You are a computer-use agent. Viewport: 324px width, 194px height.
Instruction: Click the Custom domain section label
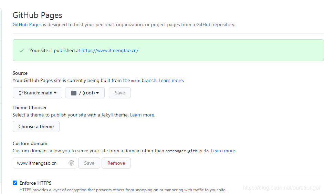pyautogui.click(x=30, y=144)
